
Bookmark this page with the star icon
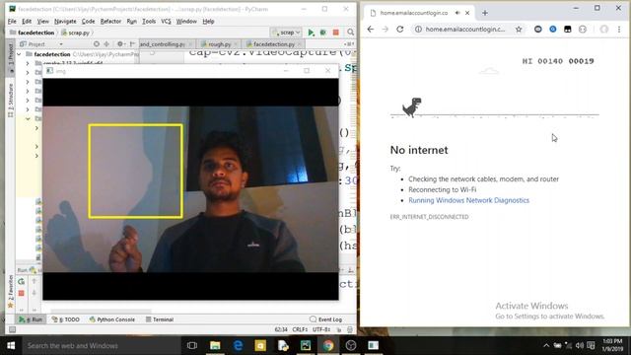(519, 29)
